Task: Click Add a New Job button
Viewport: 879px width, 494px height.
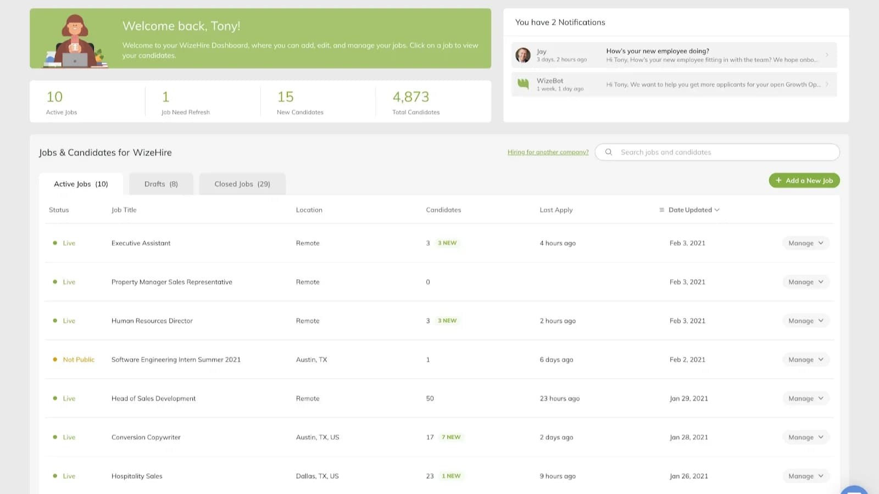Action: click(804, 181)
